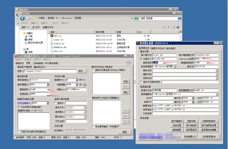Click the 最近访问的位置 icon
Screen dimensions: 228x149
(26, 43)
